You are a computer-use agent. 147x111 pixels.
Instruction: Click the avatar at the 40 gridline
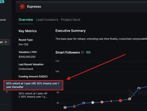(x=83, y=103)
